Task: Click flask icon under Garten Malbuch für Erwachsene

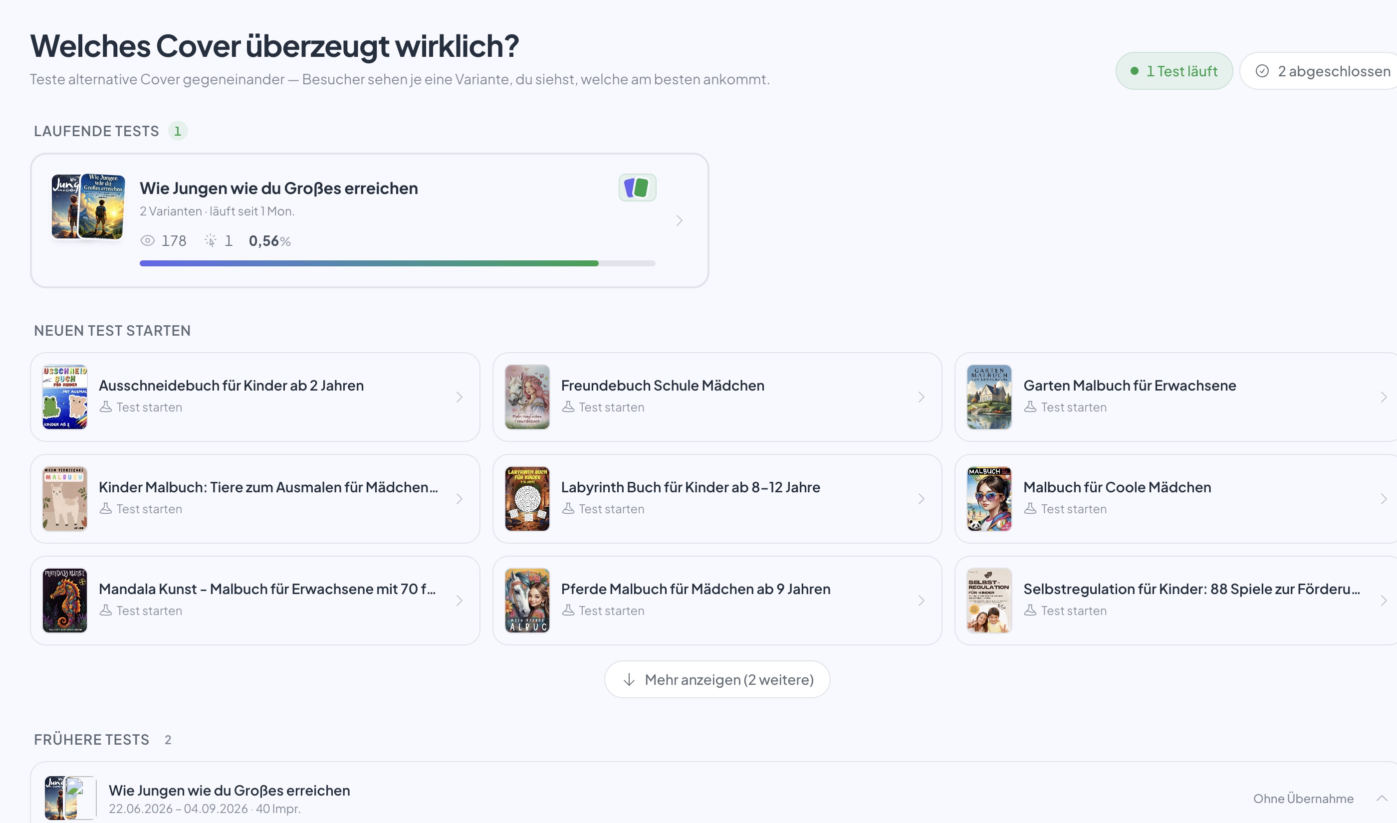Action: tap(1030, 407)
